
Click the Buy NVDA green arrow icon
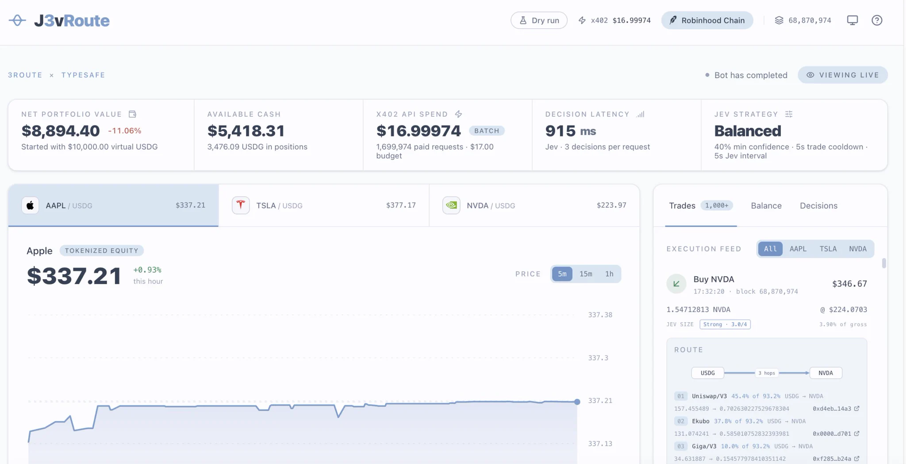tap(676, 284)
